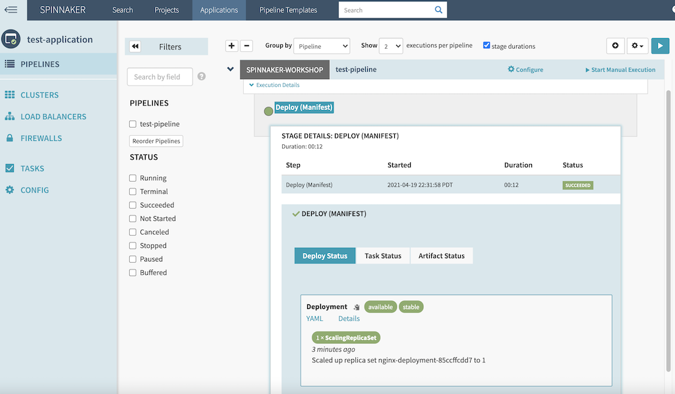The image size is (675, 394).
Task: Switch to the Artifact Status tab
Action: pyautogui.click(x=442, y=256)
